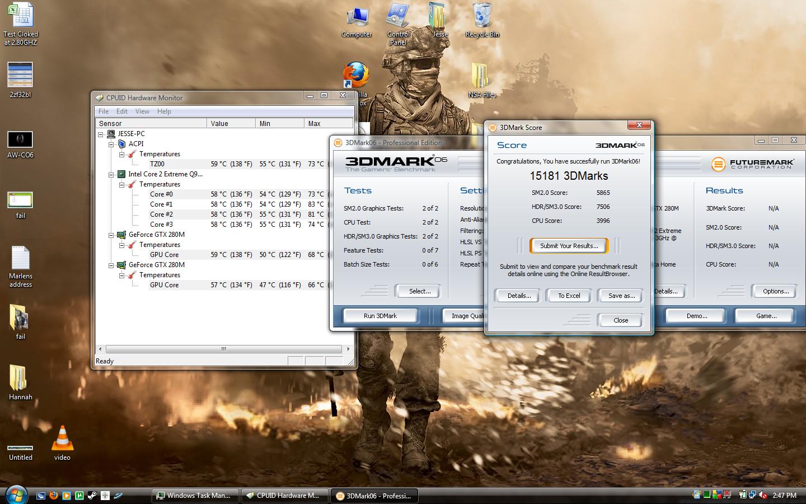Click To Excel in 3DMark Score dialog
The height and width of the screenshot is (504, 806).
(x=569, y=296)
